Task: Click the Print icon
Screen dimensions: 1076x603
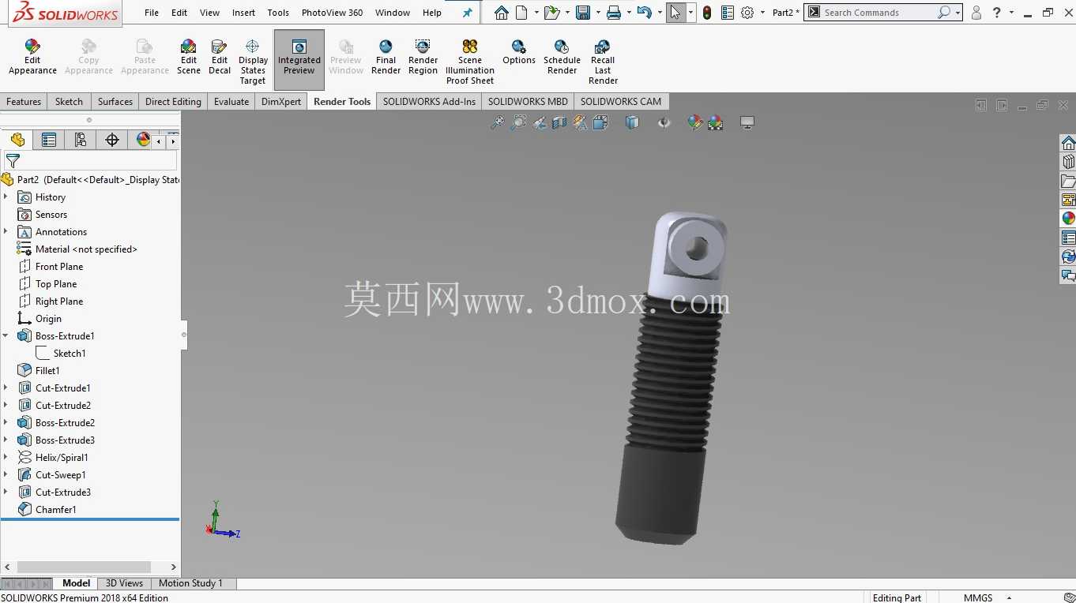Action: [614, 13]
